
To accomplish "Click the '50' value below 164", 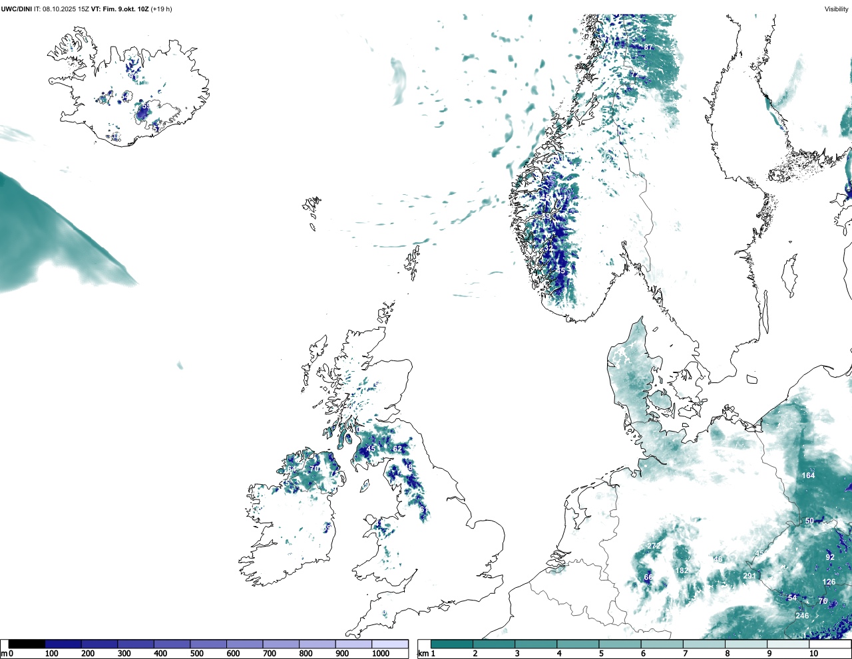I will point(809,521).
